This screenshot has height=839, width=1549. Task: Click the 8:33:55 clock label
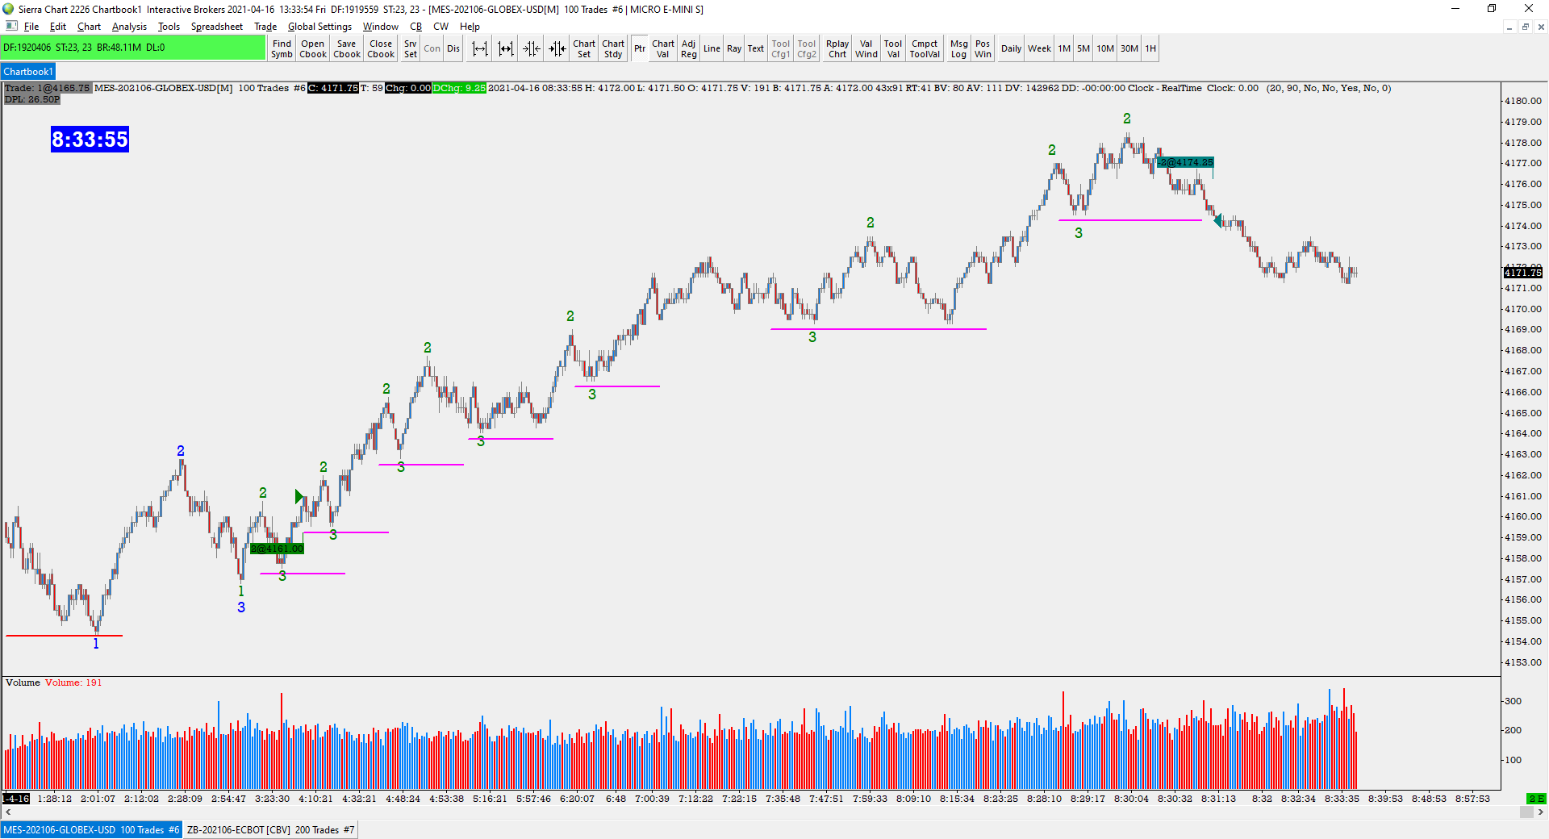90,140
